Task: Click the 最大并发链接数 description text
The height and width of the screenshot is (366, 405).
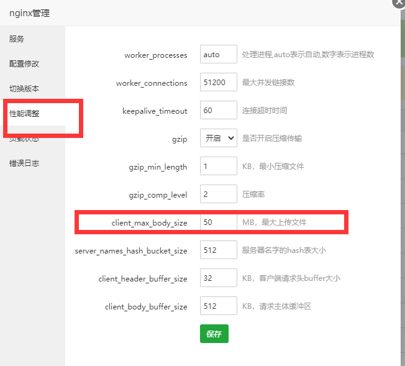Action: pyautogui.click(x=268, y=82)
